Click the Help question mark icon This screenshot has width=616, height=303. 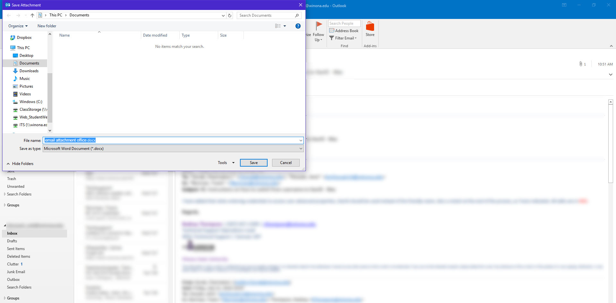(x=298, y=26)
